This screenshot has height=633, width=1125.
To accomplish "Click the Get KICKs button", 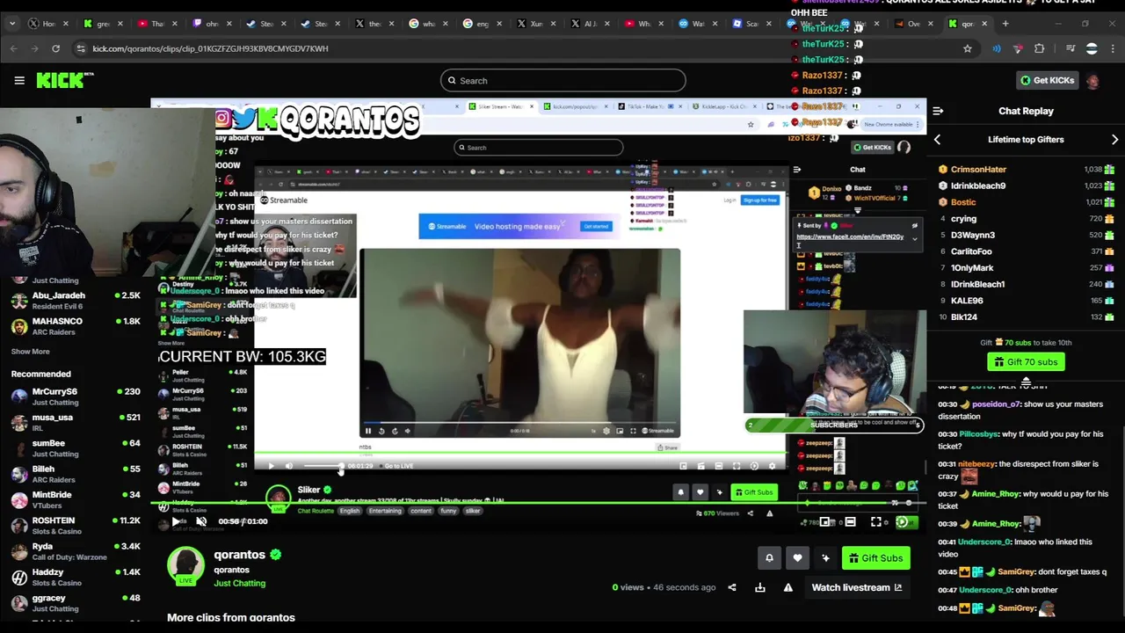I will pos(1047,80).
